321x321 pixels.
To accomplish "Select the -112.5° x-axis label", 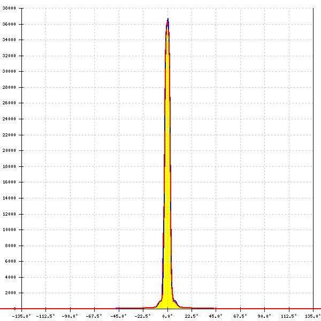I will pyautogui.click(x=45, y=316).
